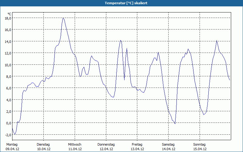This screenshot has height=152, width=243.
Task: Click the date '12.04.12'
Action: 106,149
